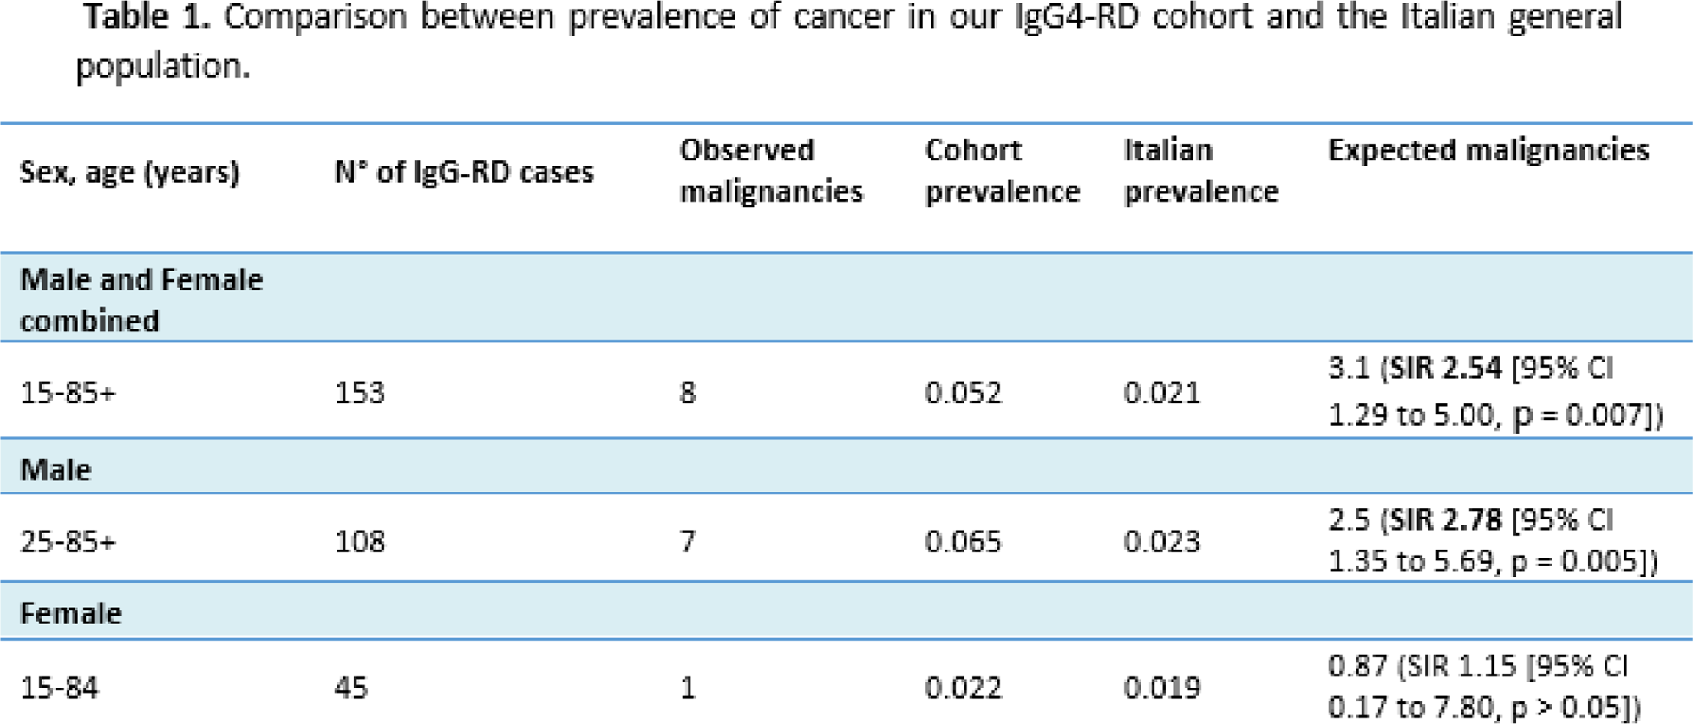
Task: Select the cell showing 153 cases
Action: click(360, 393)
